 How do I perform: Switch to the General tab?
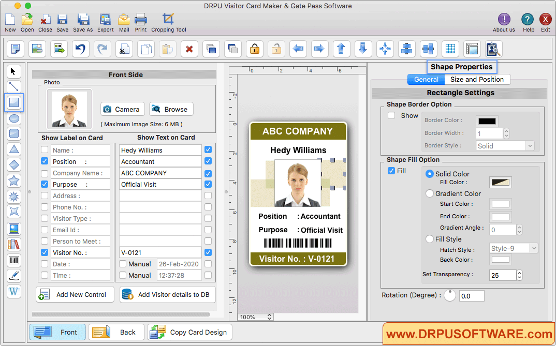pyautogui.click(x=426, y=79)
